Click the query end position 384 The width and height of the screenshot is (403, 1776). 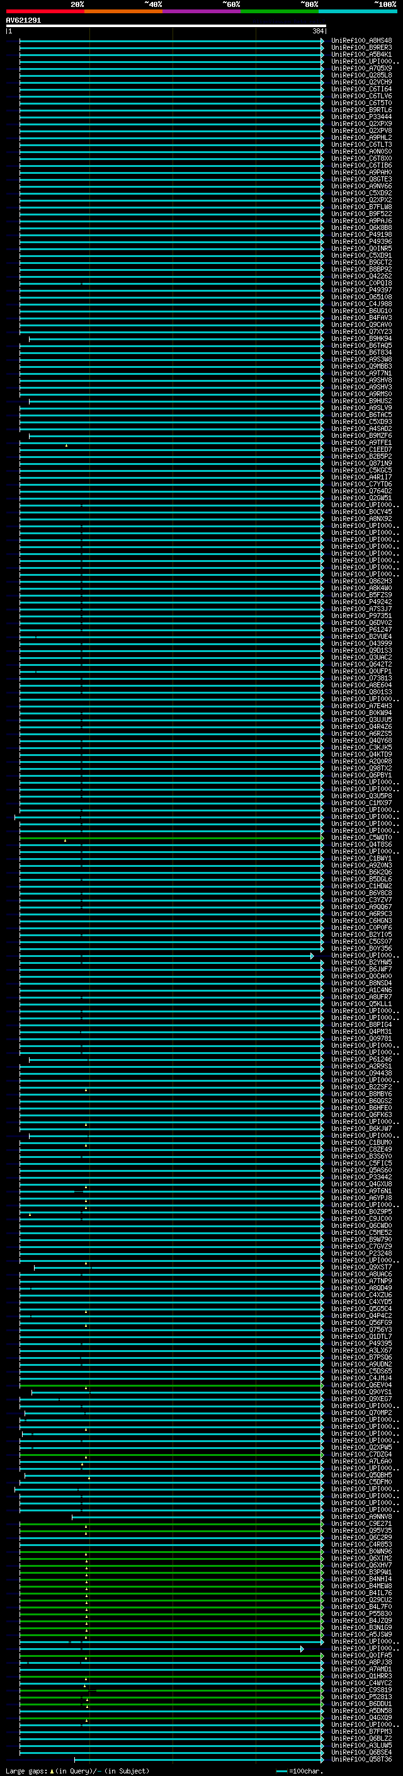coord(318,31)
